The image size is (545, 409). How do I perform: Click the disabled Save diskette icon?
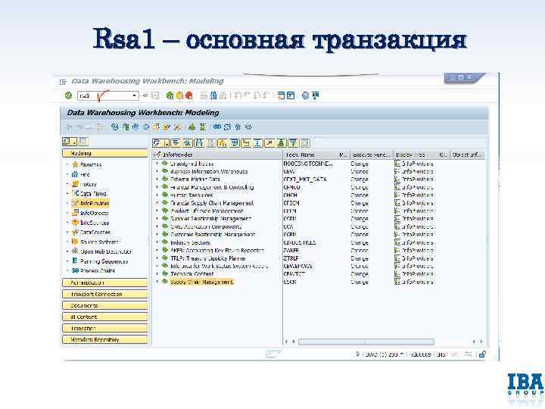(155, 95)
